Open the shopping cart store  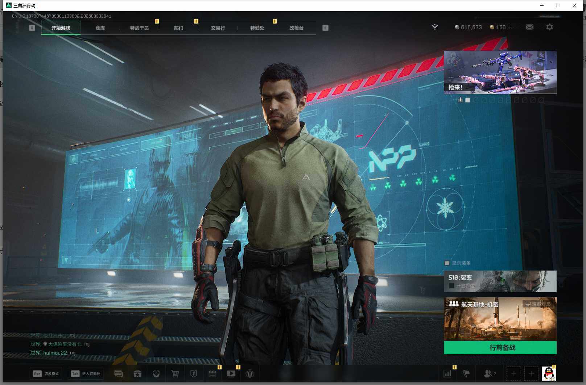(175, 374)
